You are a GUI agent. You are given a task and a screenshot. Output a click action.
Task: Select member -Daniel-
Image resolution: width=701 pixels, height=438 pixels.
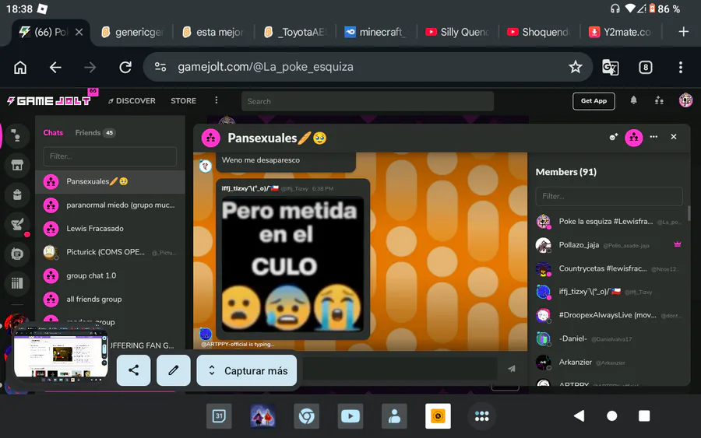tap(609, 339)
